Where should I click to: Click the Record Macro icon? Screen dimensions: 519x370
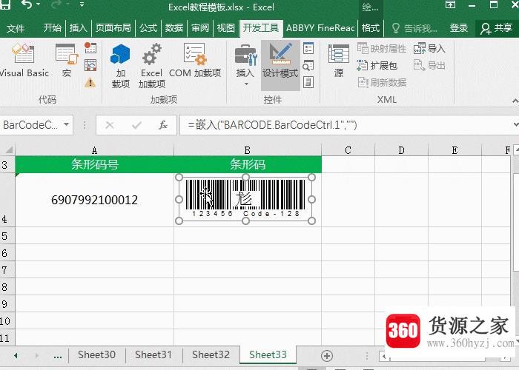tap(90, 48)
